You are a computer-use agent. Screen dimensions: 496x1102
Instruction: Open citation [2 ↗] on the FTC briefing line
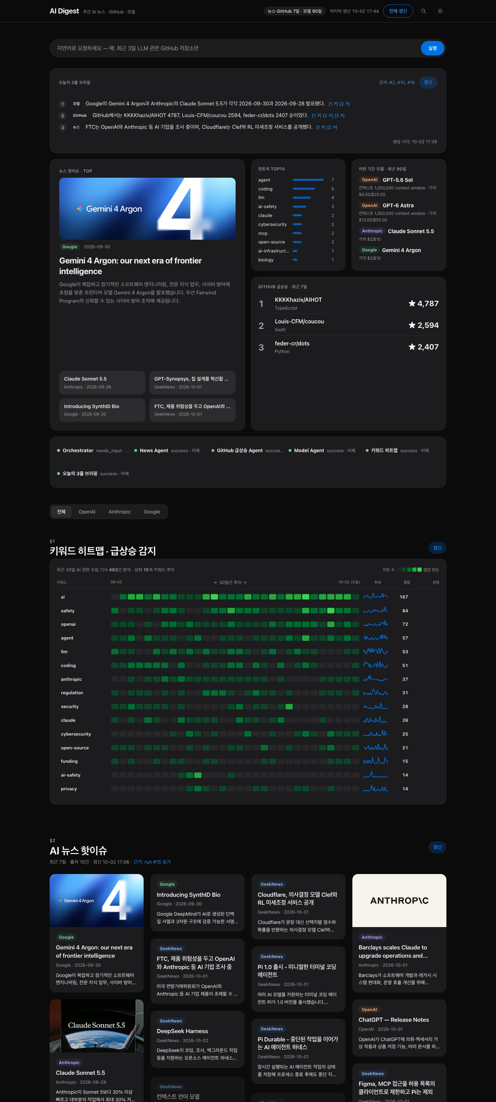pos(332,127)
